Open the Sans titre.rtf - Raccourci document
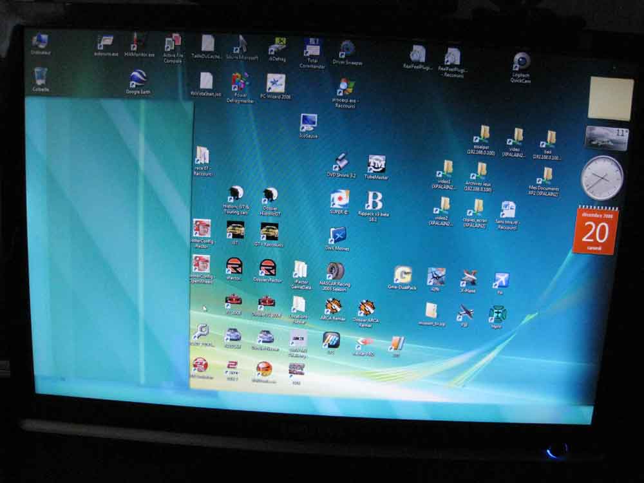The width and height of the screenshot is (644, 483). (x=507, y=216)
